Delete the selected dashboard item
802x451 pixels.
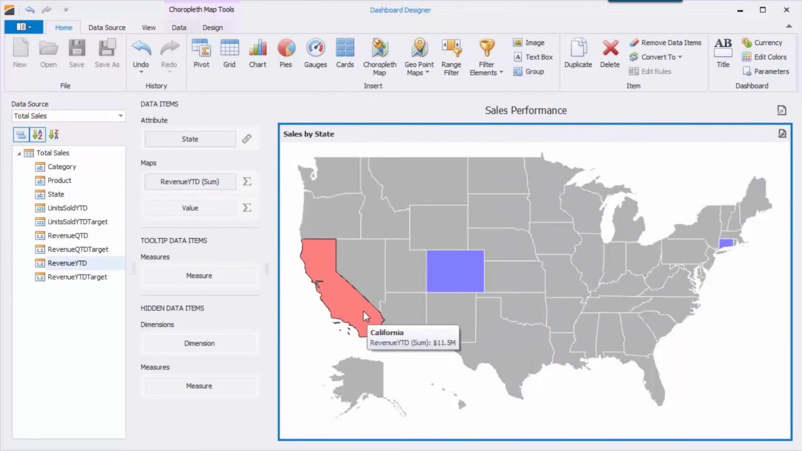pos(610,53)
